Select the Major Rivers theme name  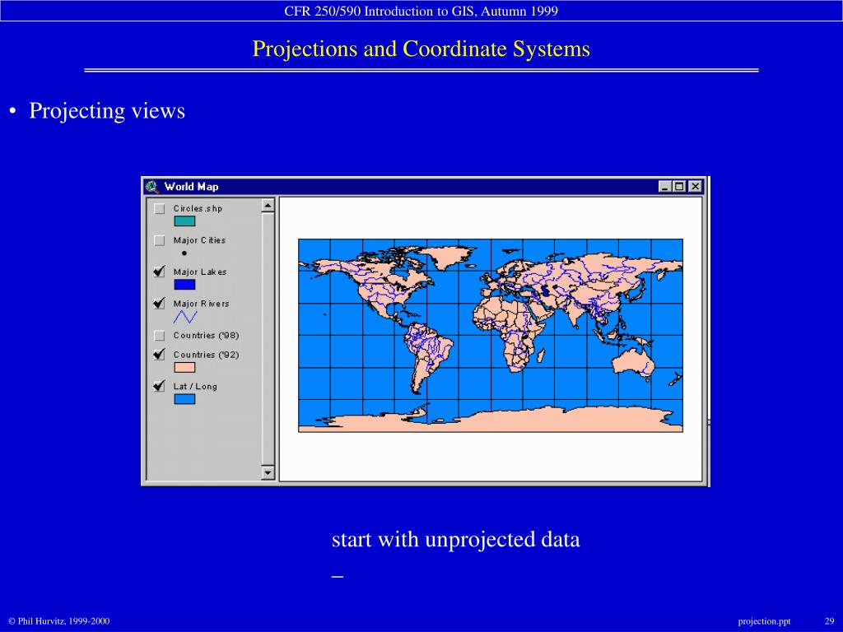[201, 304]
